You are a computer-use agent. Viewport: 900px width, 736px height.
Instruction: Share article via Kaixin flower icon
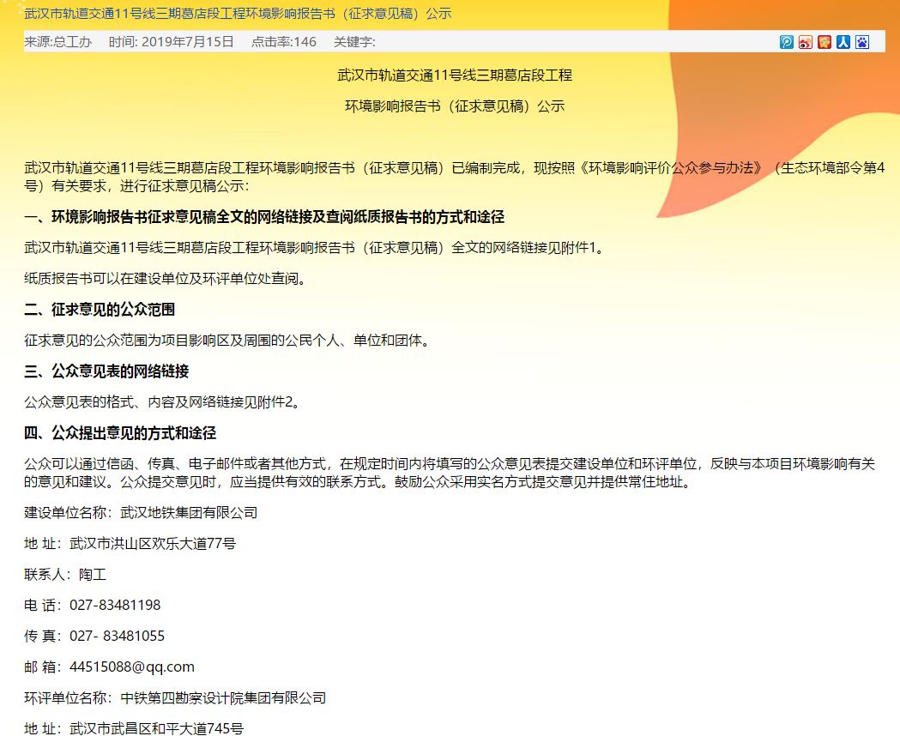coord(824,42)
